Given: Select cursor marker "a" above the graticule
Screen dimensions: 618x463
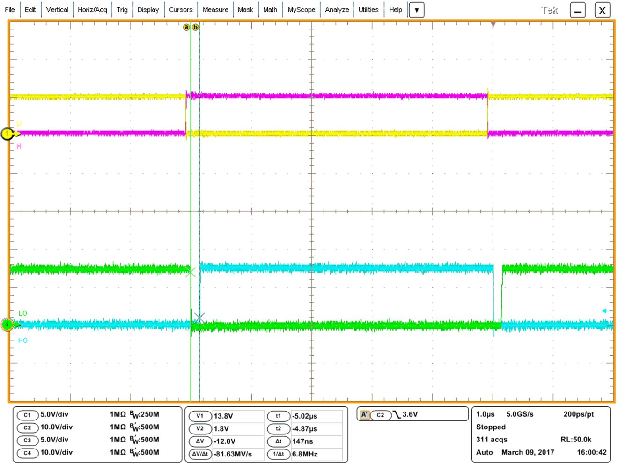Looking at the screenshot, I should click(187, 27).
